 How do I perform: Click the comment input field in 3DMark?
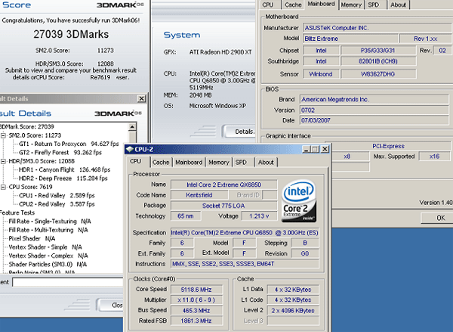(x=68, y=282)
